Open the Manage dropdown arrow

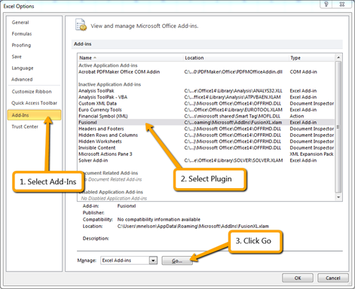153,260
